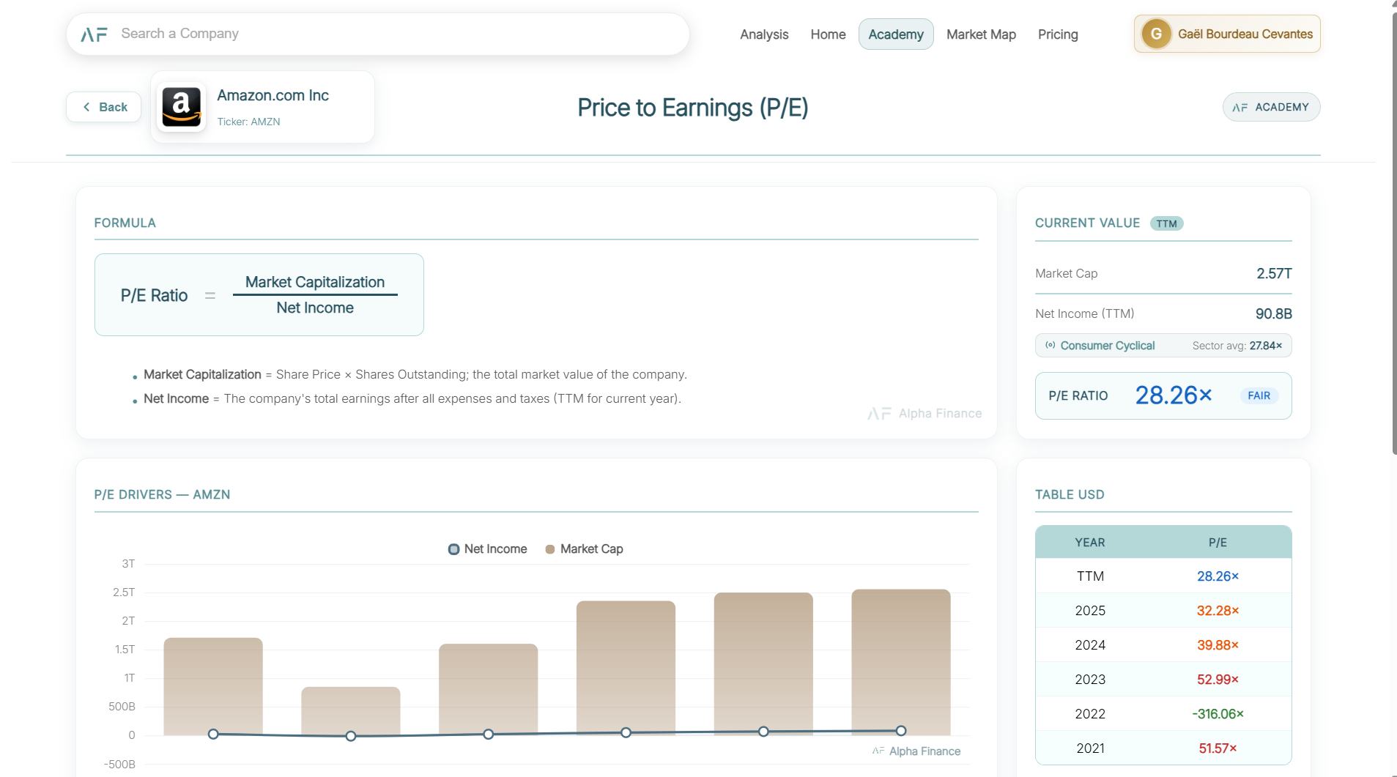The image size is (1397, 777).
Task: Click the FAIR rating badge
Action: pyautogui.click(x=1259, y=395)
